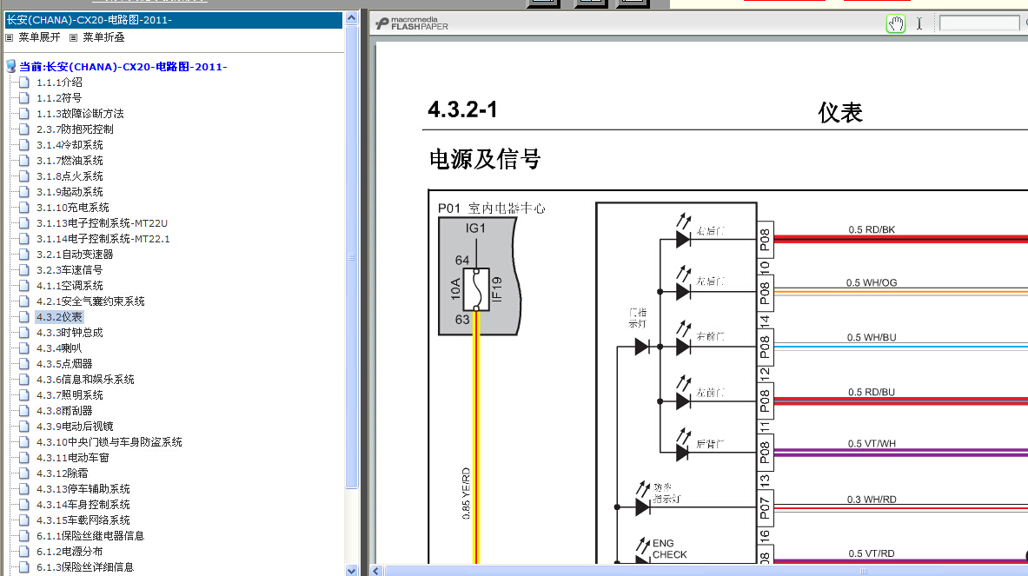Open 4.3.3时钟总成 page
Viewport: 1028px width, 576px height.
70,333
